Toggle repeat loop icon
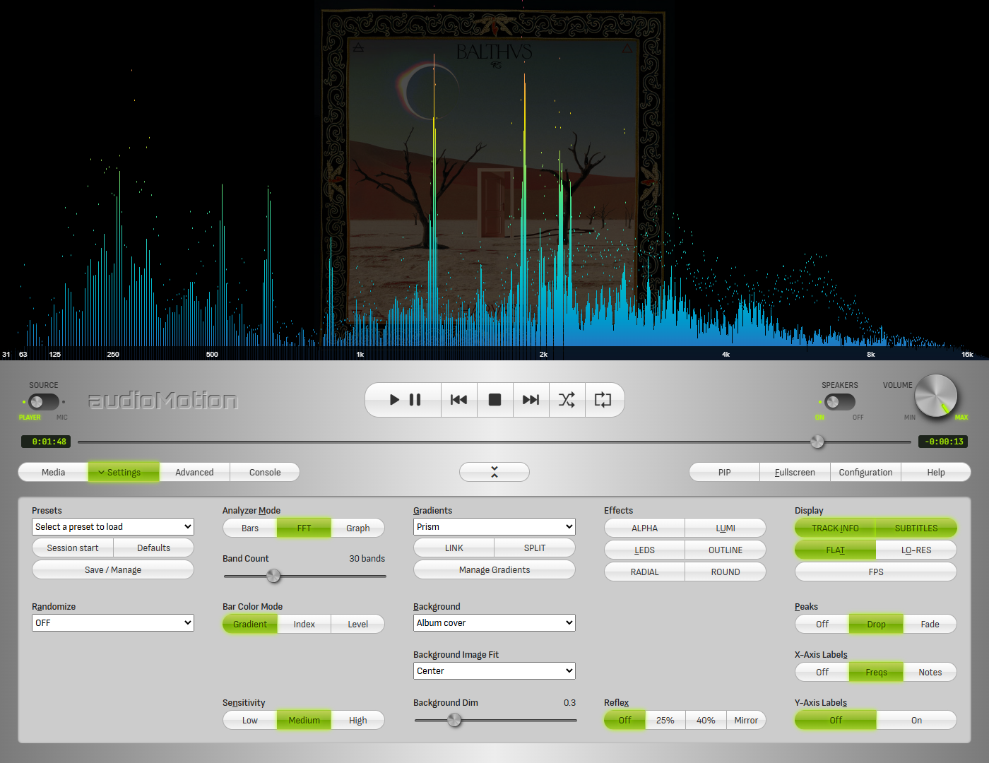This screenshot has width=989, height=763. click(x=603, y=400)
